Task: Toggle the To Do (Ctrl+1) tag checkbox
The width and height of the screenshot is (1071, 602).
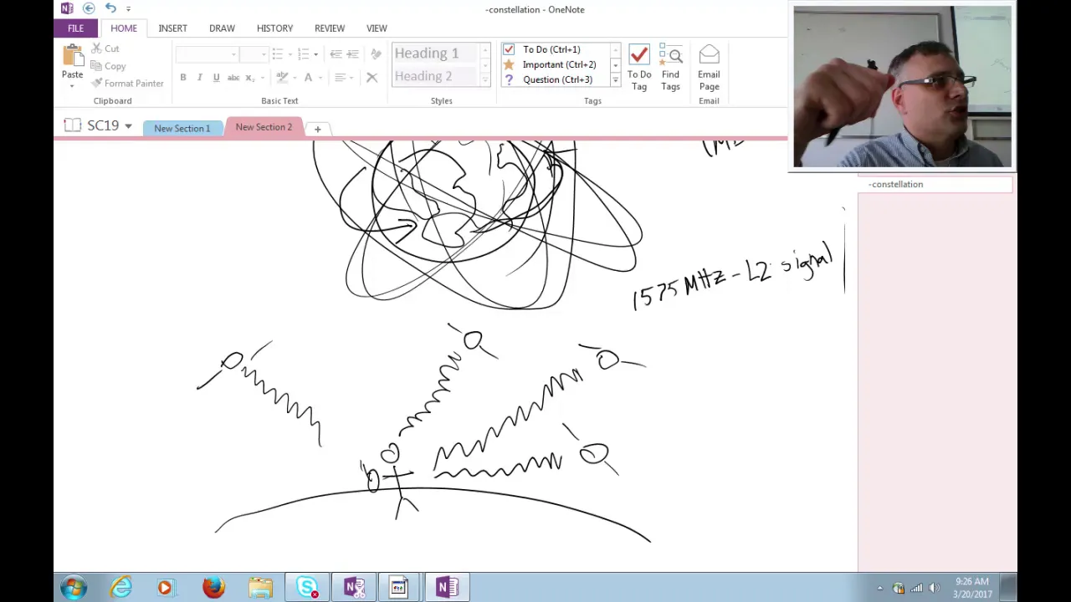Action: click(509, 49)
